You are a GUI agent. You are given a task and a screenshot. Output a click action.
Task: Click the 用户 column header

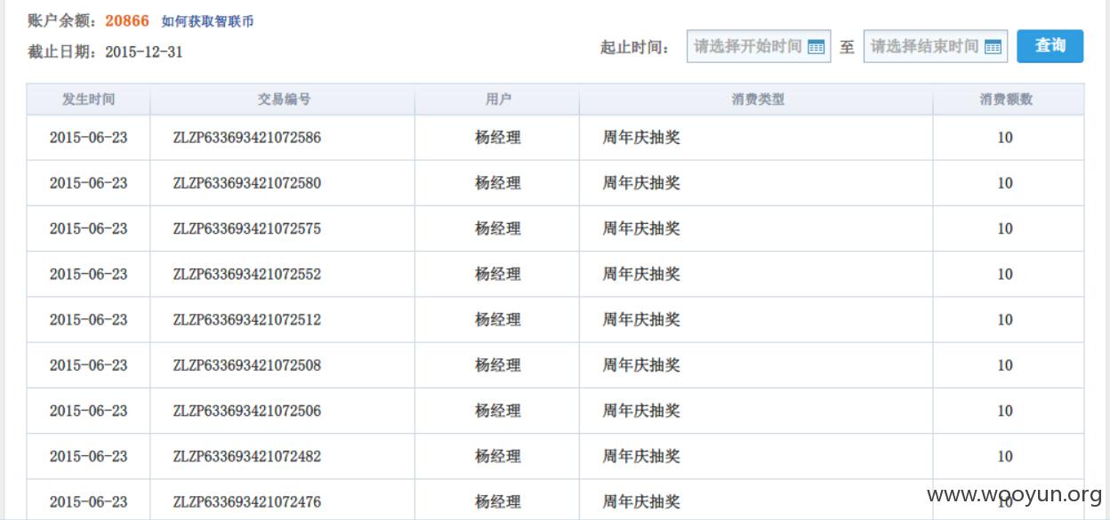tap(498, 100)
